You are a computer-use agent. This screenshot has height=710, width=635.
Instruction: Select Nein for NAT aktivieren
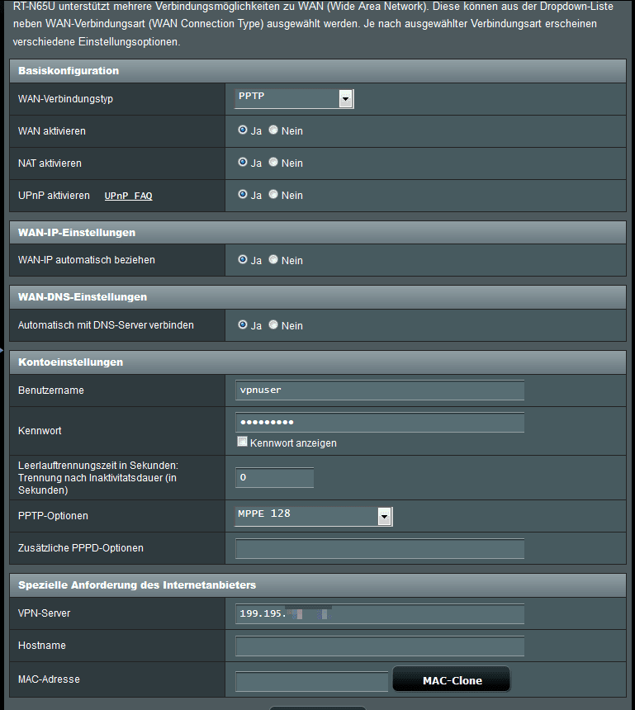pos(273,162)
